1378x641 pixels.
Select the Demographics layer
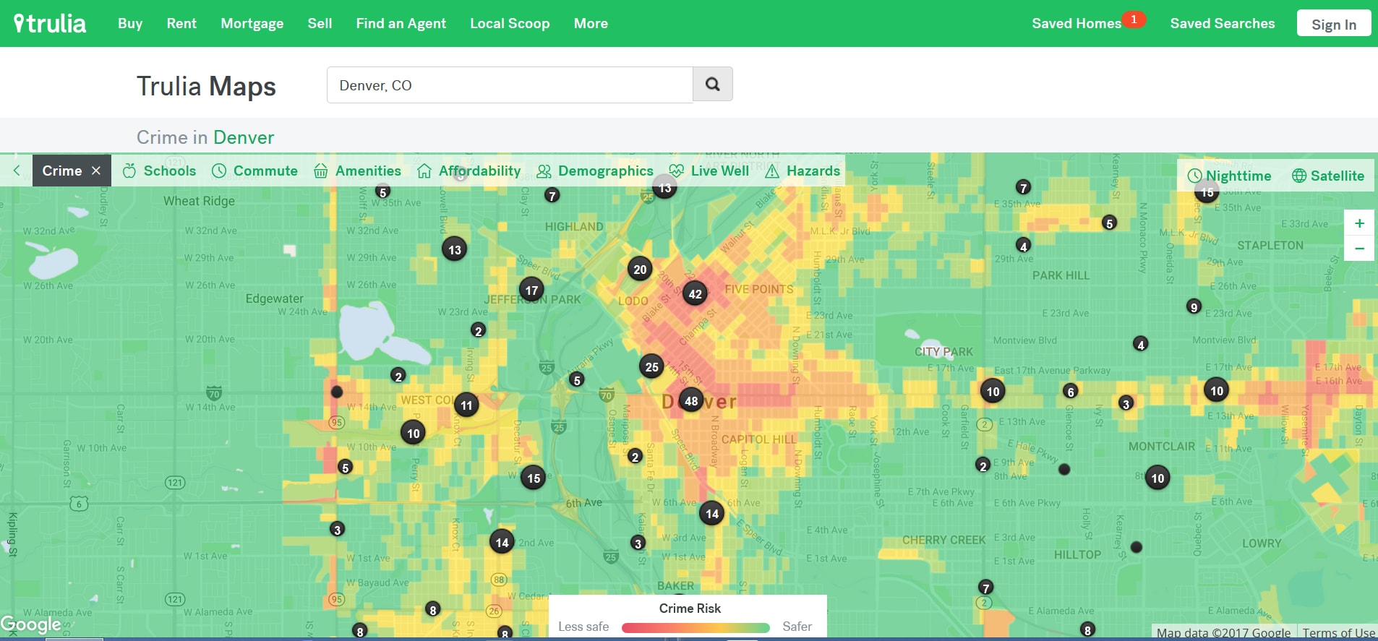(x=594, y=171)
